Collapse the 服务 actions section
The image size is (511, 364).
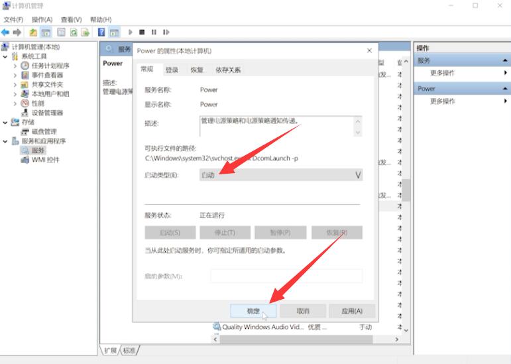[x=505, y=60]
